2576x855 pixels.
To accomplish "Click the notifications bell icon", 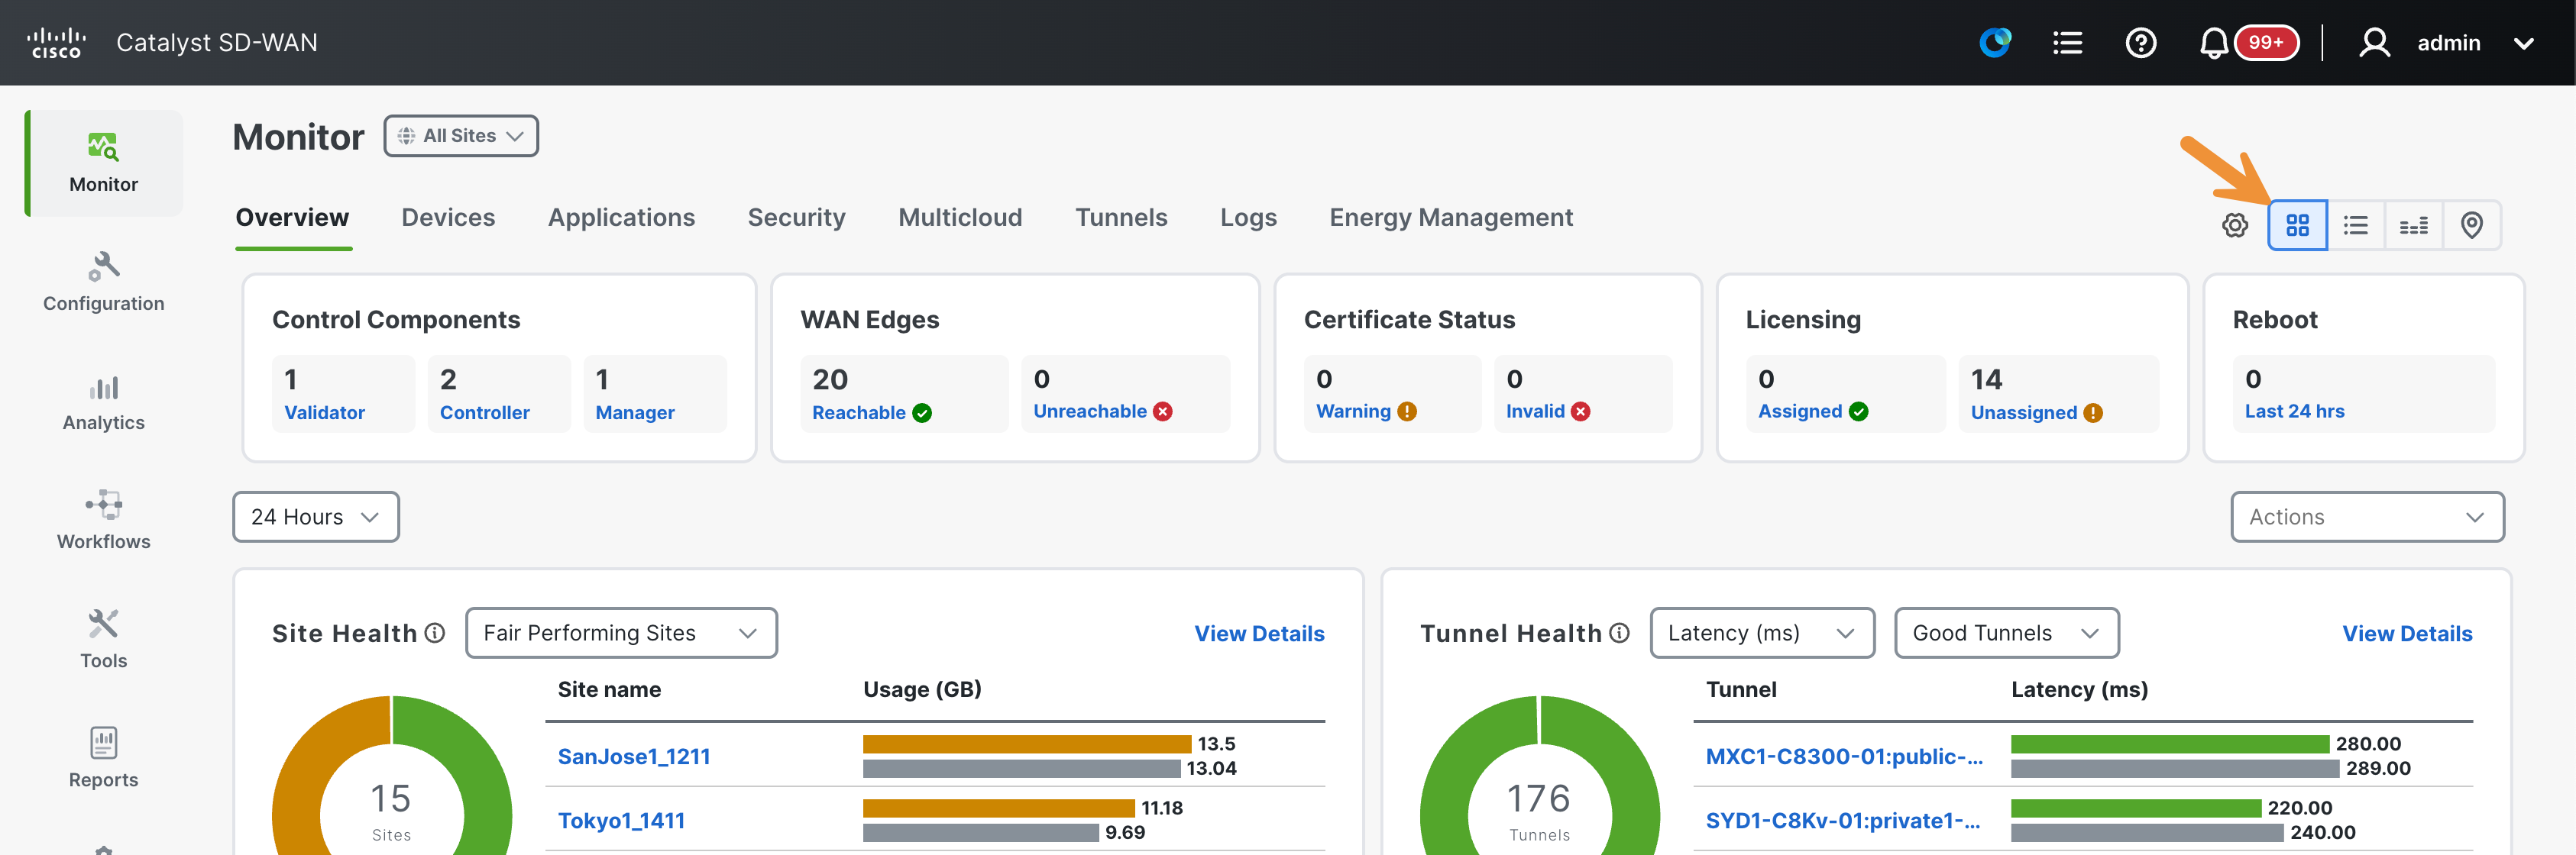I will tap(2213, 43).
